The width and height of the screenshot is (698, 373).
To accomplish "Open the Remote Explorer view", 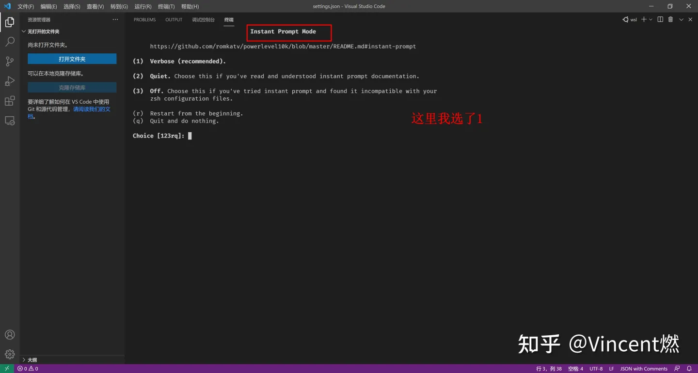I will (10, 121).
